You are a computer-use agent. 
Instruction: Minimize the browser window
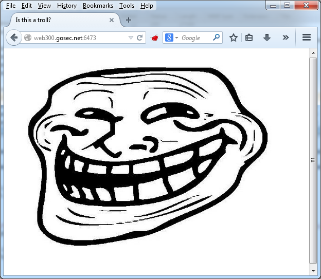click(273, 6)
